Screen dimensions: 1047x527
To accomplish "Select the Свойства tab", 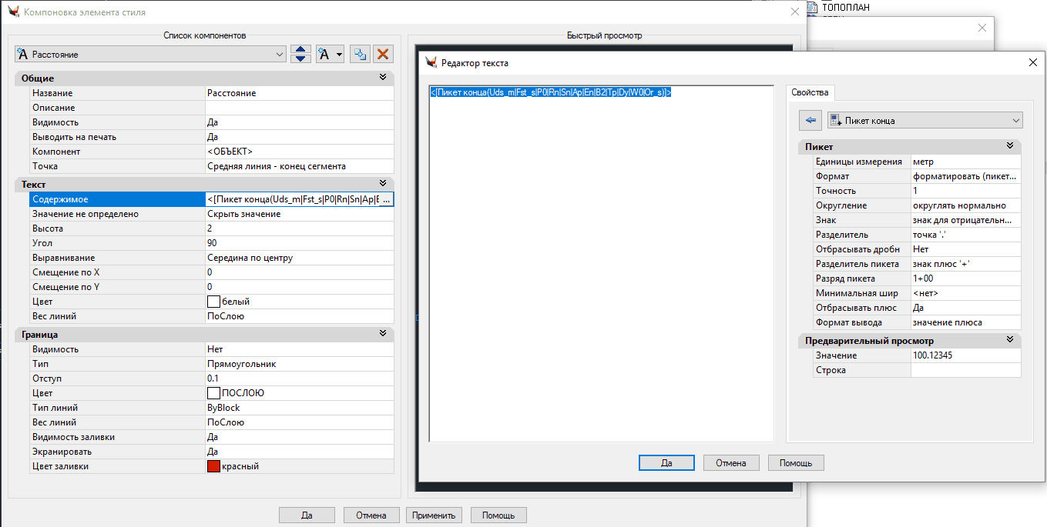I will tap(810, 92).
